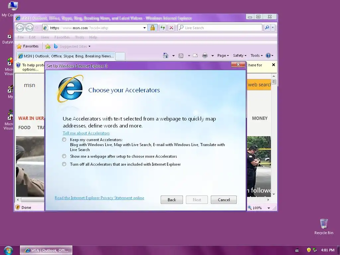The width and height of the screenshot is (340, 255).
Task: Open a new blank tab
Action: 120,56
